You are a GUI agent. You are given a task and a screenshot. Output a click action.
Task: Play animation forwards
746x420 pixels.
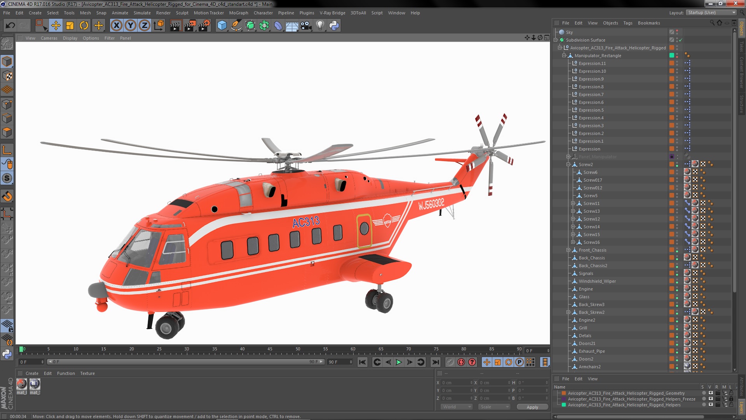(x=399, y=362)
